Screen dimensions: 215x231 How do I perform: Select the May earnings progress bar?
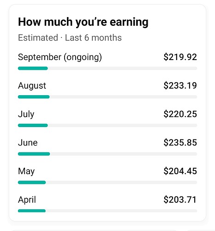pos(107,182)
